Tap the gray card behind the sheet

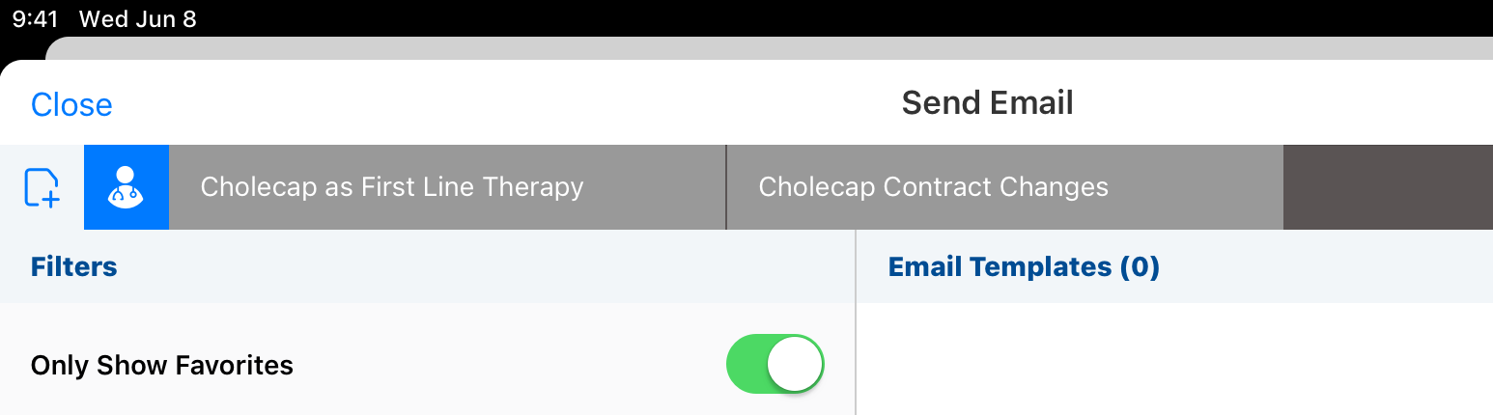coord(773,48)
